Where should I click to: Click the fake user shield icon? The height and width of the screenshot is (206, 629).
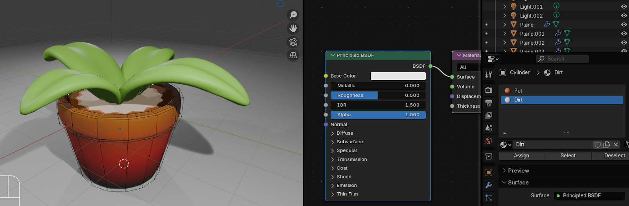[598, 145]
